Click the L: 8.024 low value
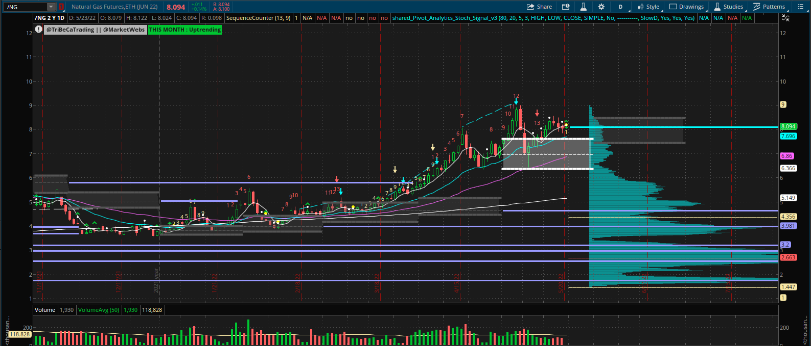811x346 pixels. [161, 18]
